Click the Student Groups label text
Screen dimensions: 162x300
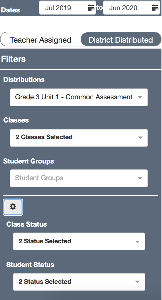tap(29, 161)
